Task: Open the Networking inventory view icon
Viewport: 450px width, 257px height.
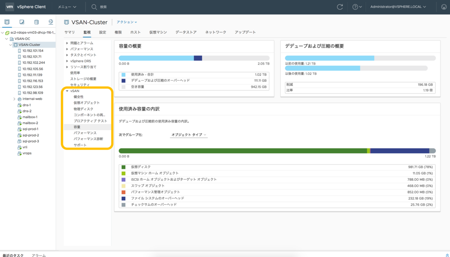Action: coord(51,22)
